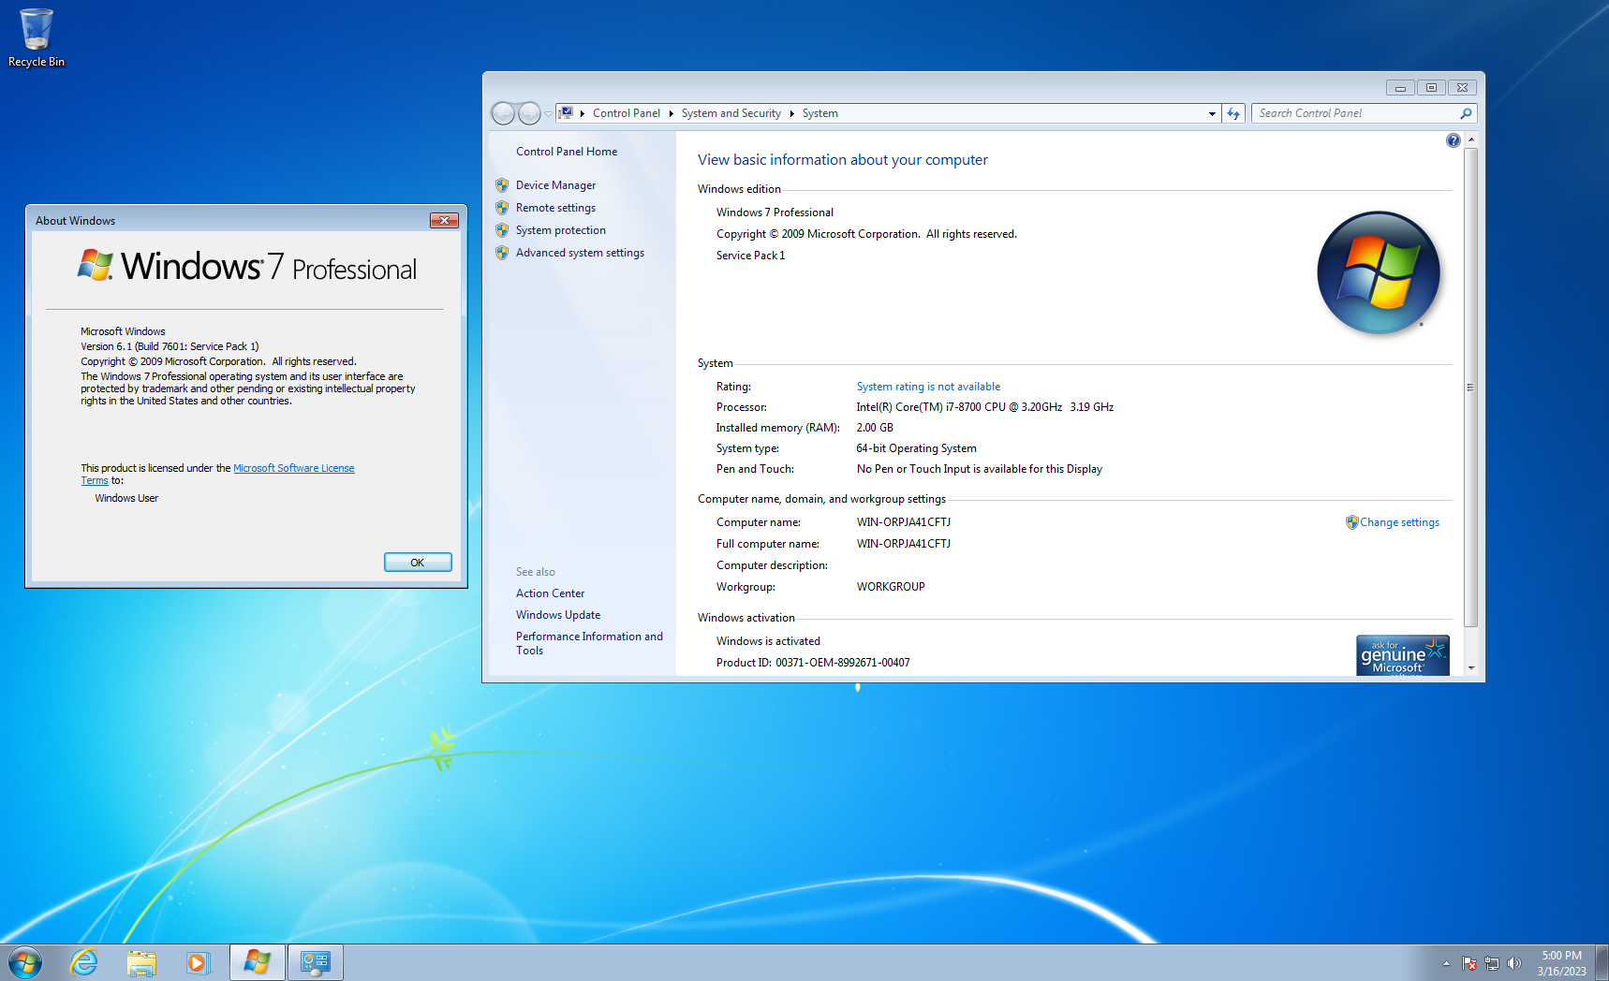Click System rating is not available link
The height and width of the screenshot is (981, 1609).
coord(928,387)
